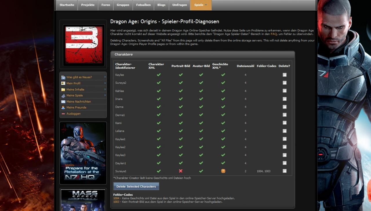This screenshot has height=211, width=371.
Task: Click the Charakter XML checkmark for Kaylee1
Action: (159, 139)
